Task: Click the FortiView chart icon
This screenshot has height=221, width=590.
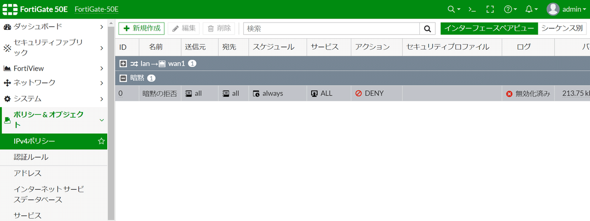Action: click(7, 68)
